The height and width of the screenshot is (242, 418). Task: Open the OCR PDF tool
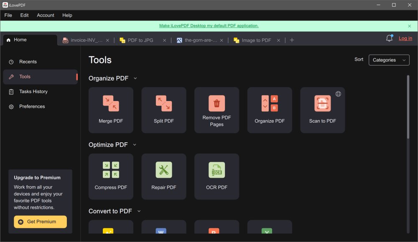pos(217,176)
